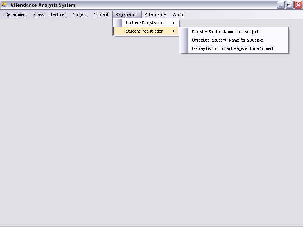
Task: Open the Student menu
Action: tap(101, 14)
